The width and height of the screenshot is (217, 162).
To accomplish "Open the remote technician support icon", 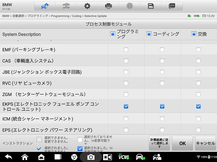I will click(157, 157).
